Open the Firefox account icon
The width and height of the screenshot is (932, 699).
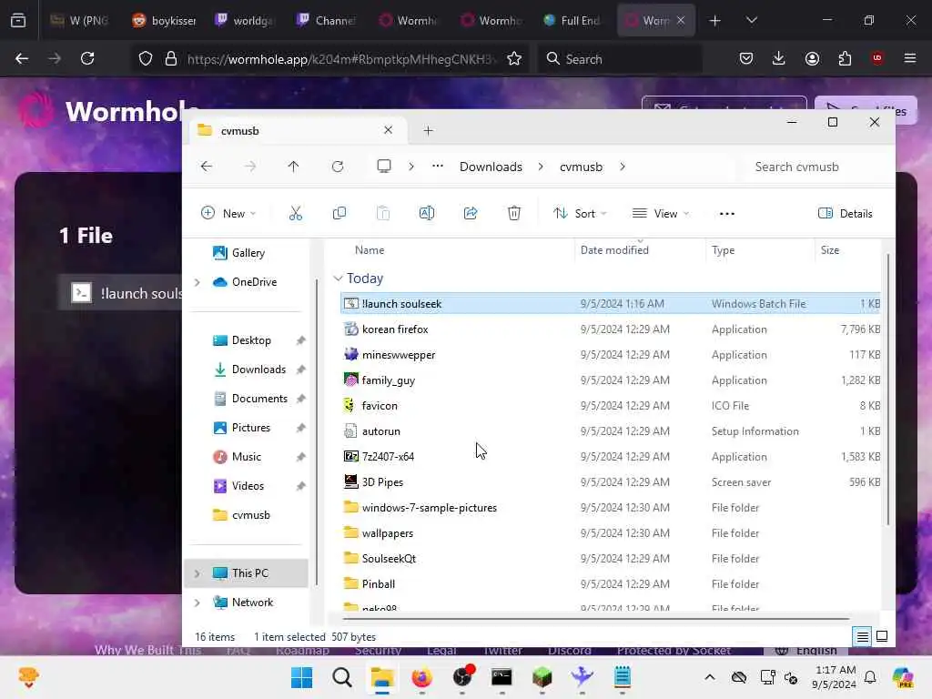(x=812, y=58)
